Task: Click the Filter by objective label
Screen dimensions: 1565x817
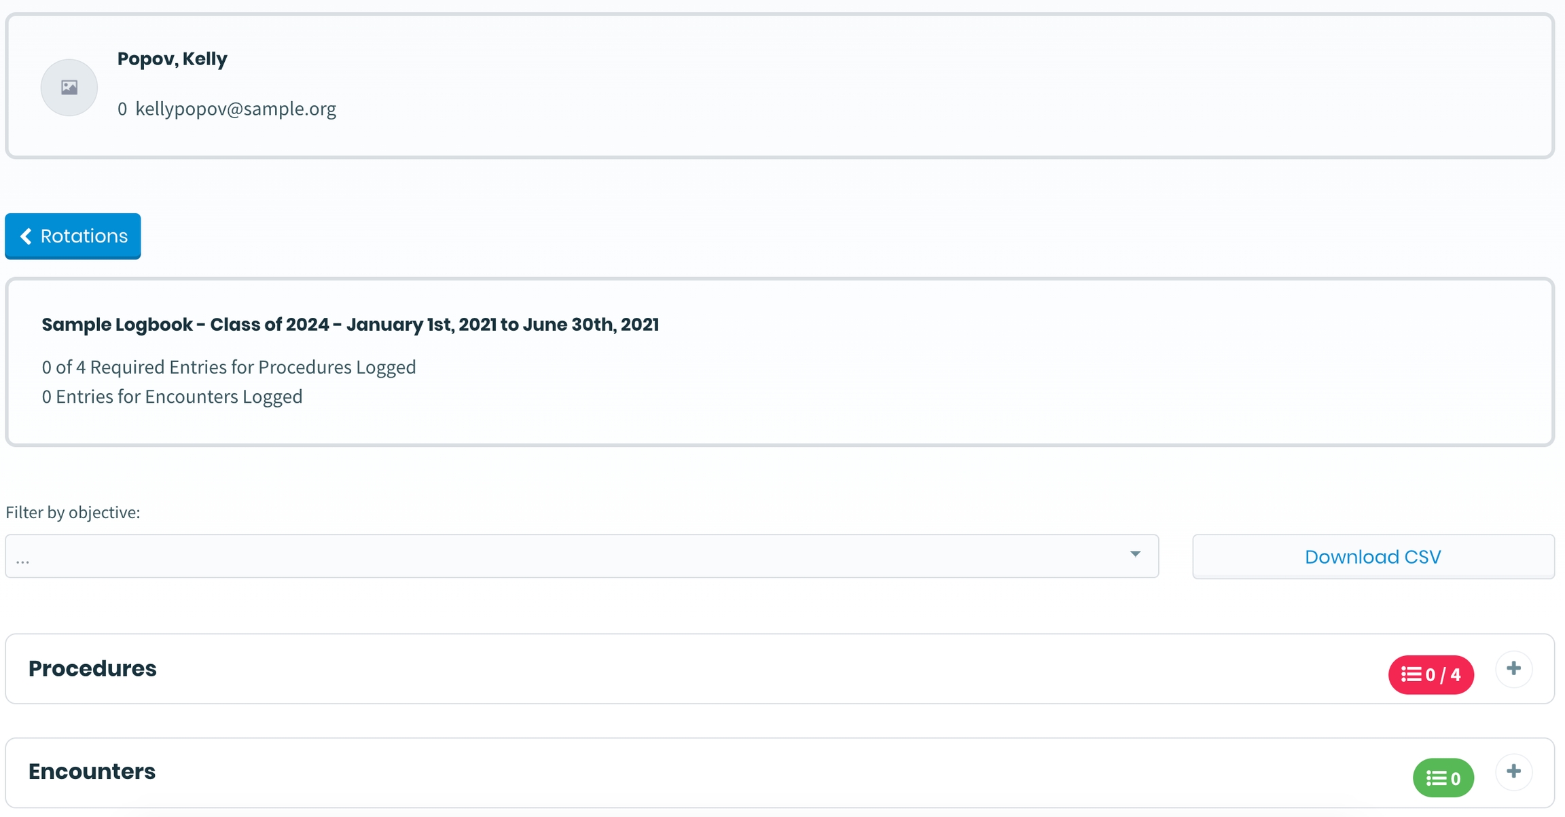Action: (73, 512)
